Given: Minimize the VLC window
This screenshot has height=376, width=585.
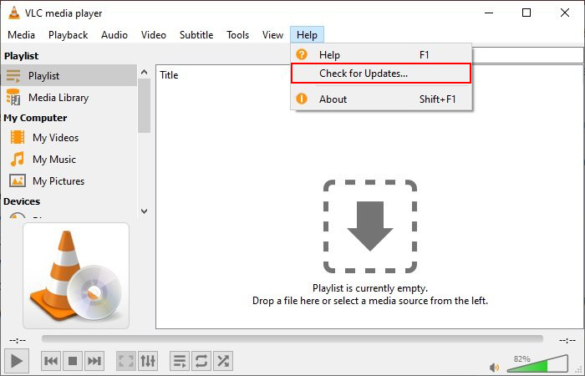Looking at the screenshot, I should (x=489, y=13).
